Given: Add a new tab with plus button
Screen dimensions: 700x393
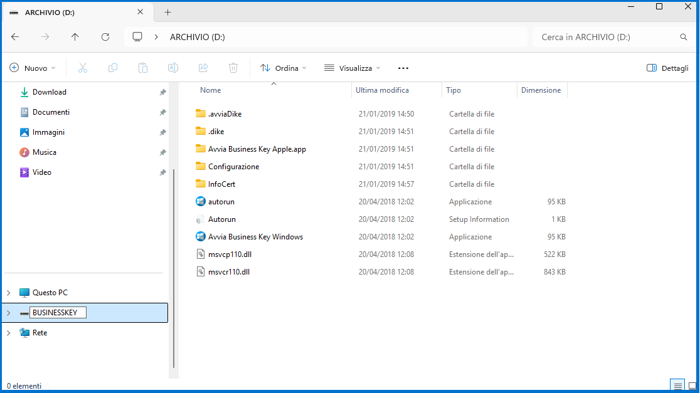Looking at the screenshot, I should (x=168, y=13).
